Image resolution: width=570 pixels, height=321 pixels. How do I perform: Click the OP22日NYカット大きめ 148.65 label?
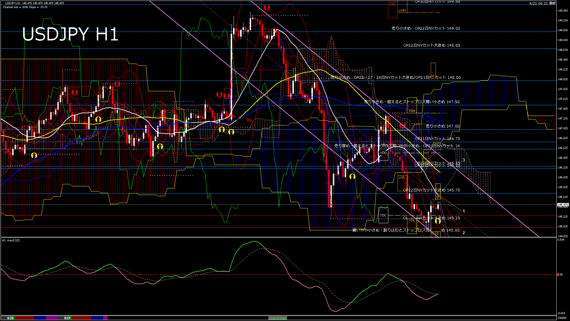coord(431,45)
